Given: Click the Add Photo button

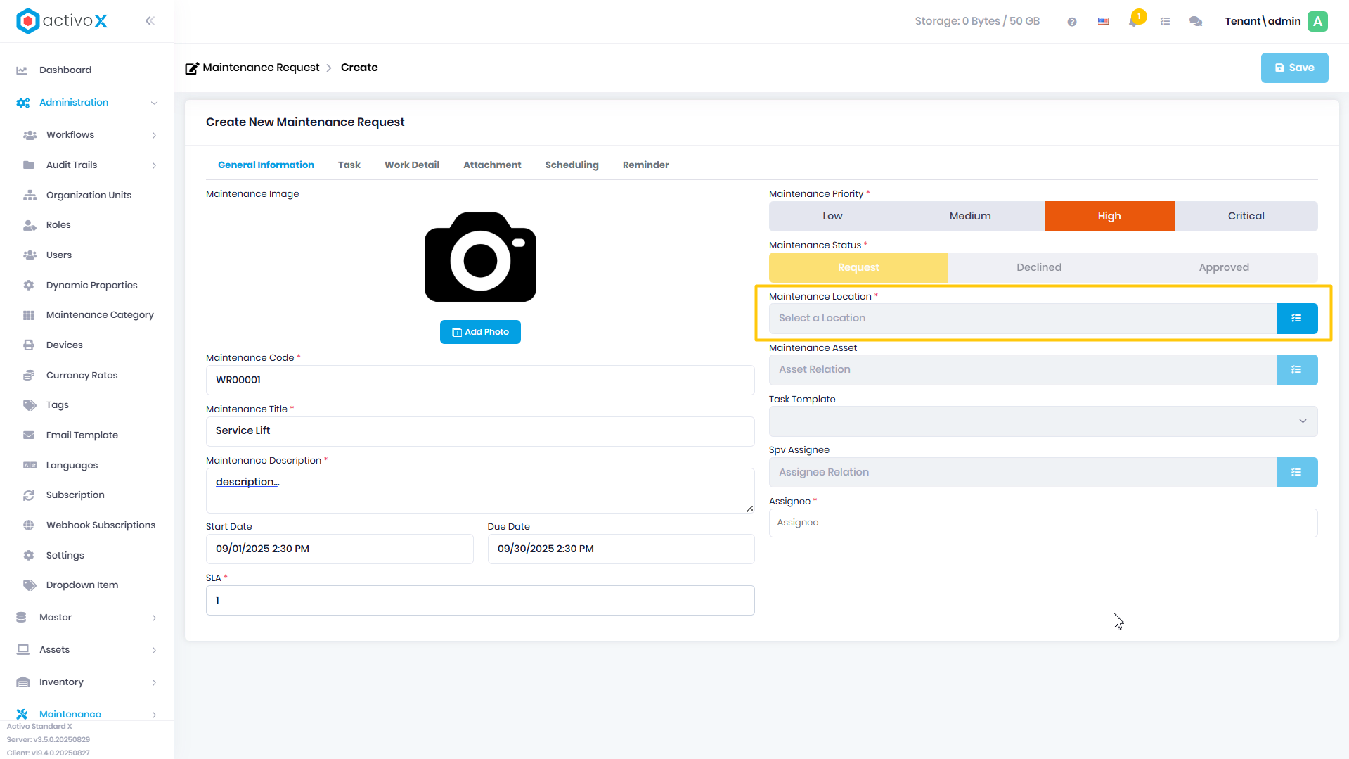Looking at the screenshot, I should pos(480,332).
